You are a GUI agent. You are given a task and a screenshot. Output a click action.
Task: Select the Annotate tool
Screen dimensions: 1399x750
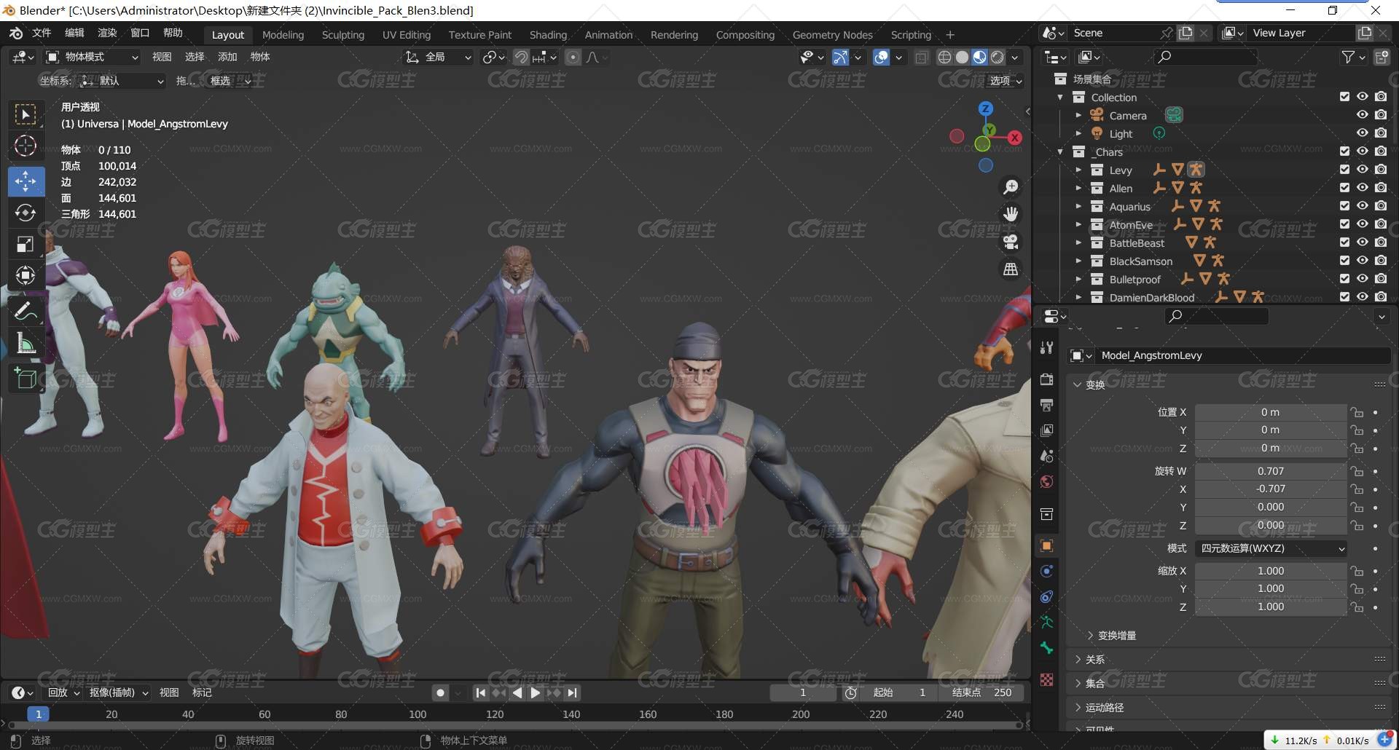[x=26, y=312]
